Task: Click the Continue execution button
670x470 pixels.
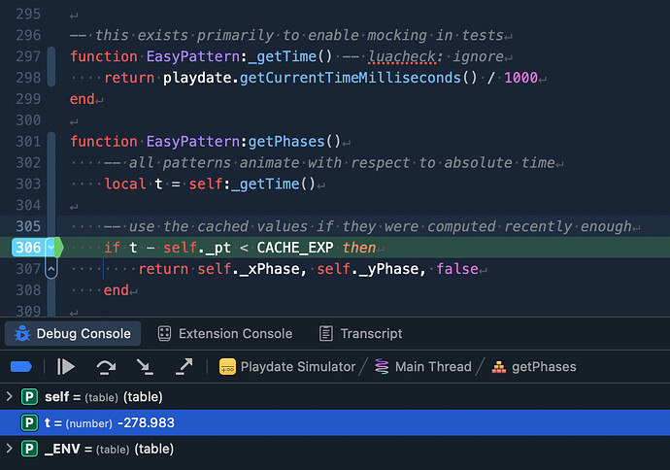Action: coord(66,367)
